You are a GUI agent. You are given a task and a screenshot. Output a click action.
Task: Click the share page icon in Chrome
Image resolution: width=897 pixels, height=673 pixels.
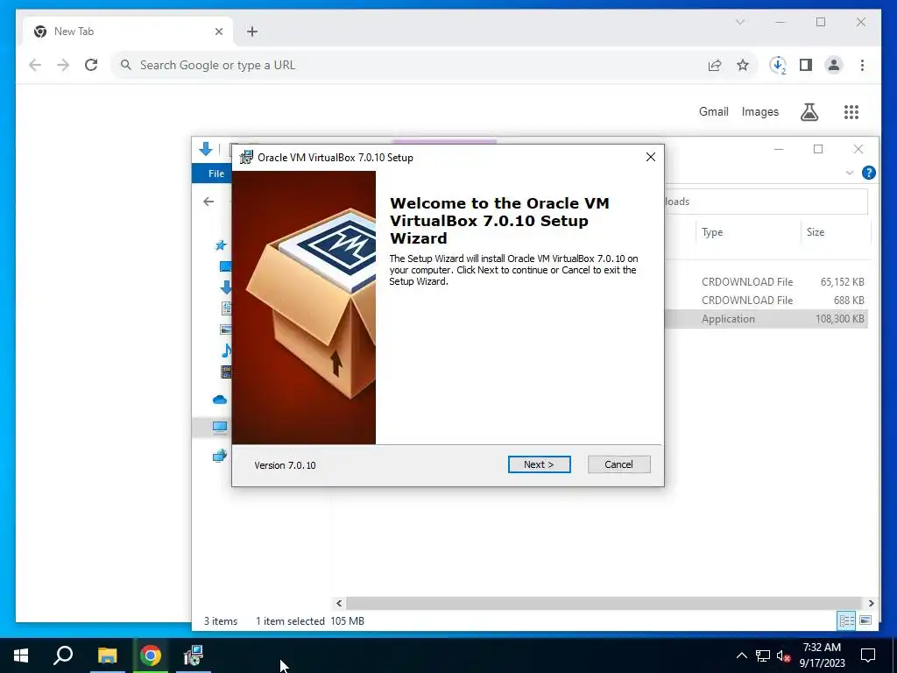point(715,65)
